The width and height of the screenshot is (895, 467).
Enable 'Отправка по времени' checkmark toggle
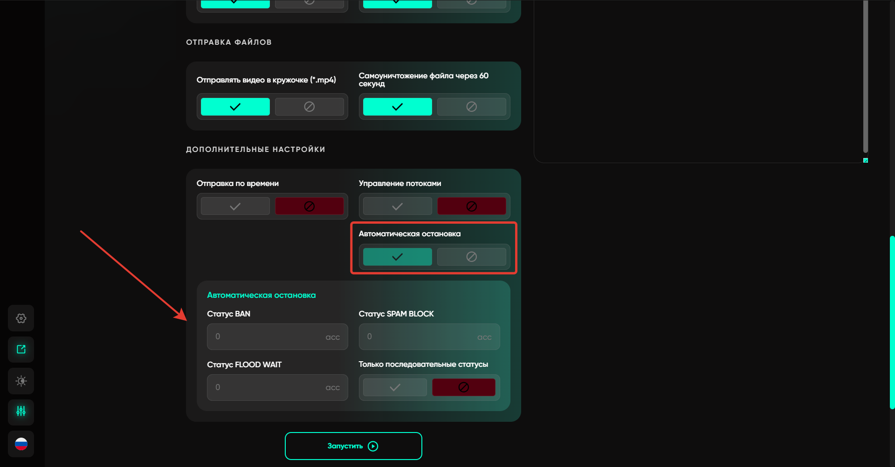click(235, 206)
